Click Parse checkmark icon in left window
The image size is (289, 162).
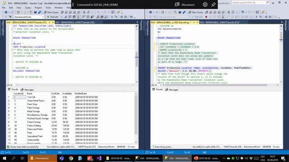pos(65,17)
